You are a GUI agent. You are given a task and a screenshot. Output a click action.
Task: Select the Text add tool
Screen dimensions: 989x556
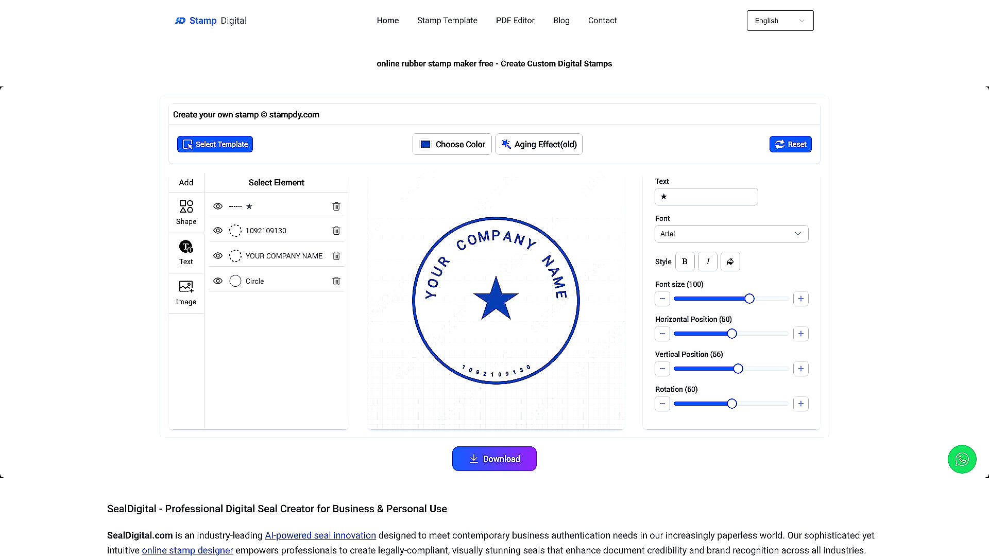[186, 252]
